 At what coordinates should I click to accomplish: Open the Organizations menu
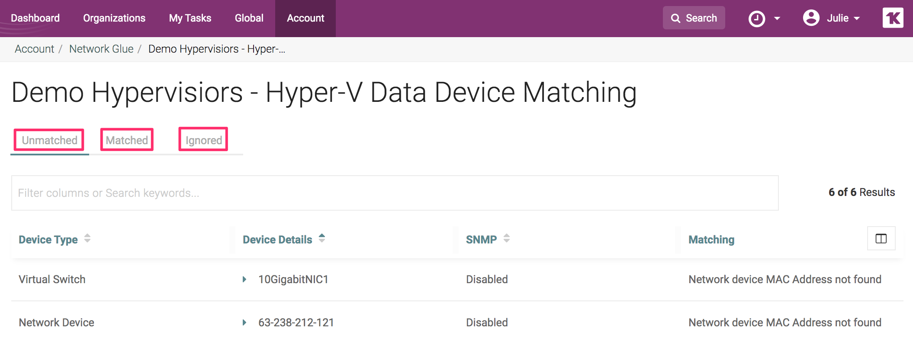pos(114,18)
